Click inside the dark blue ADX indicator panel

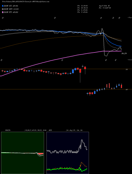(x=68, y=153)
